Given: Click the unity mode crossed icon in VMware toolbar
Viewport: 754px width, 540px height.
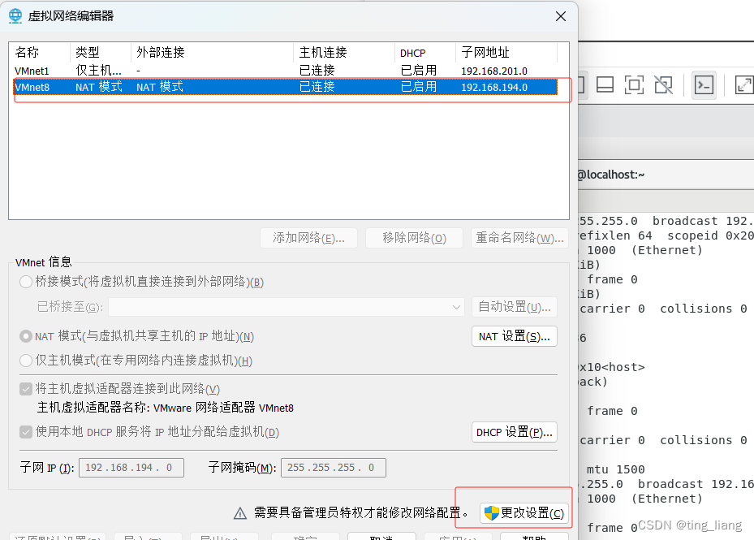Looking at the screenshot, I should 664,85.
